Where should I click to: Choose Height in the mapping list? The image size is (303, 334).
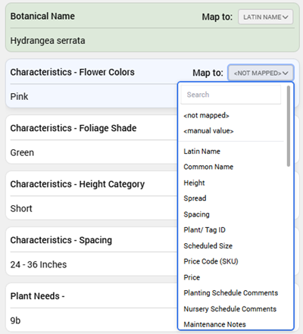click(x=194, y=183)
